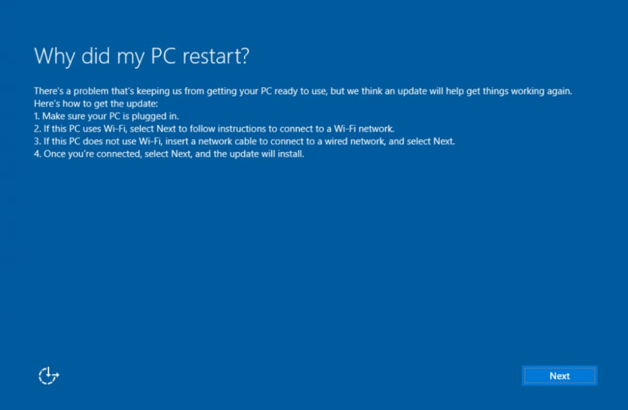The height and width of the screenshot is (410, 628).
Task: Click the word 'restart?' in the heading
Action: pyautogui.click(x=216, y=56)
